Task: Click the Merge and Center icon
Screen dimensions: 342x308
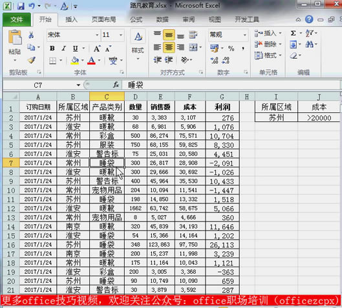Action: coord(193,47)
